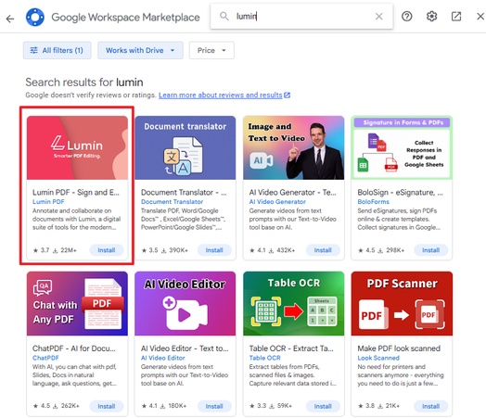Open the Document Translator developer link
Viewport: 486px width, 418px height.
172,201
